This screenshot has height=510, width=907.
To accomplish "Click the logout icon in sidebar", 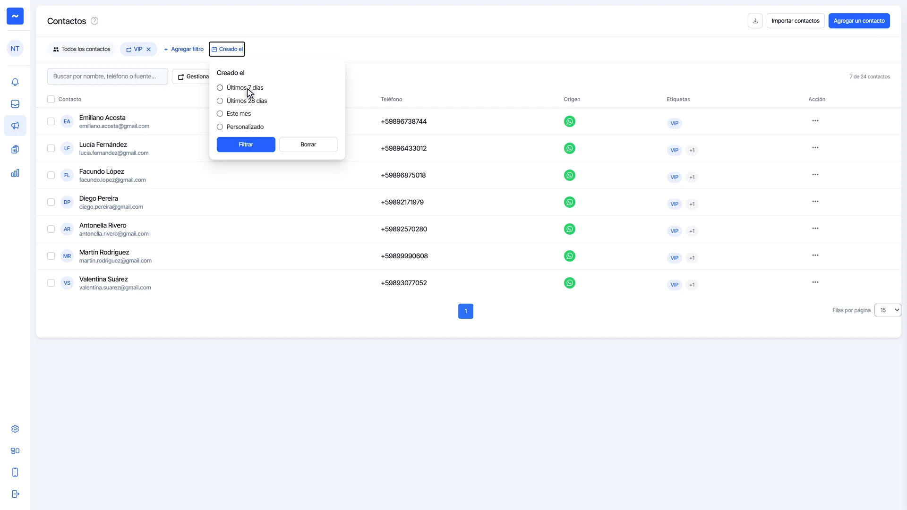I will click(15, 494).
